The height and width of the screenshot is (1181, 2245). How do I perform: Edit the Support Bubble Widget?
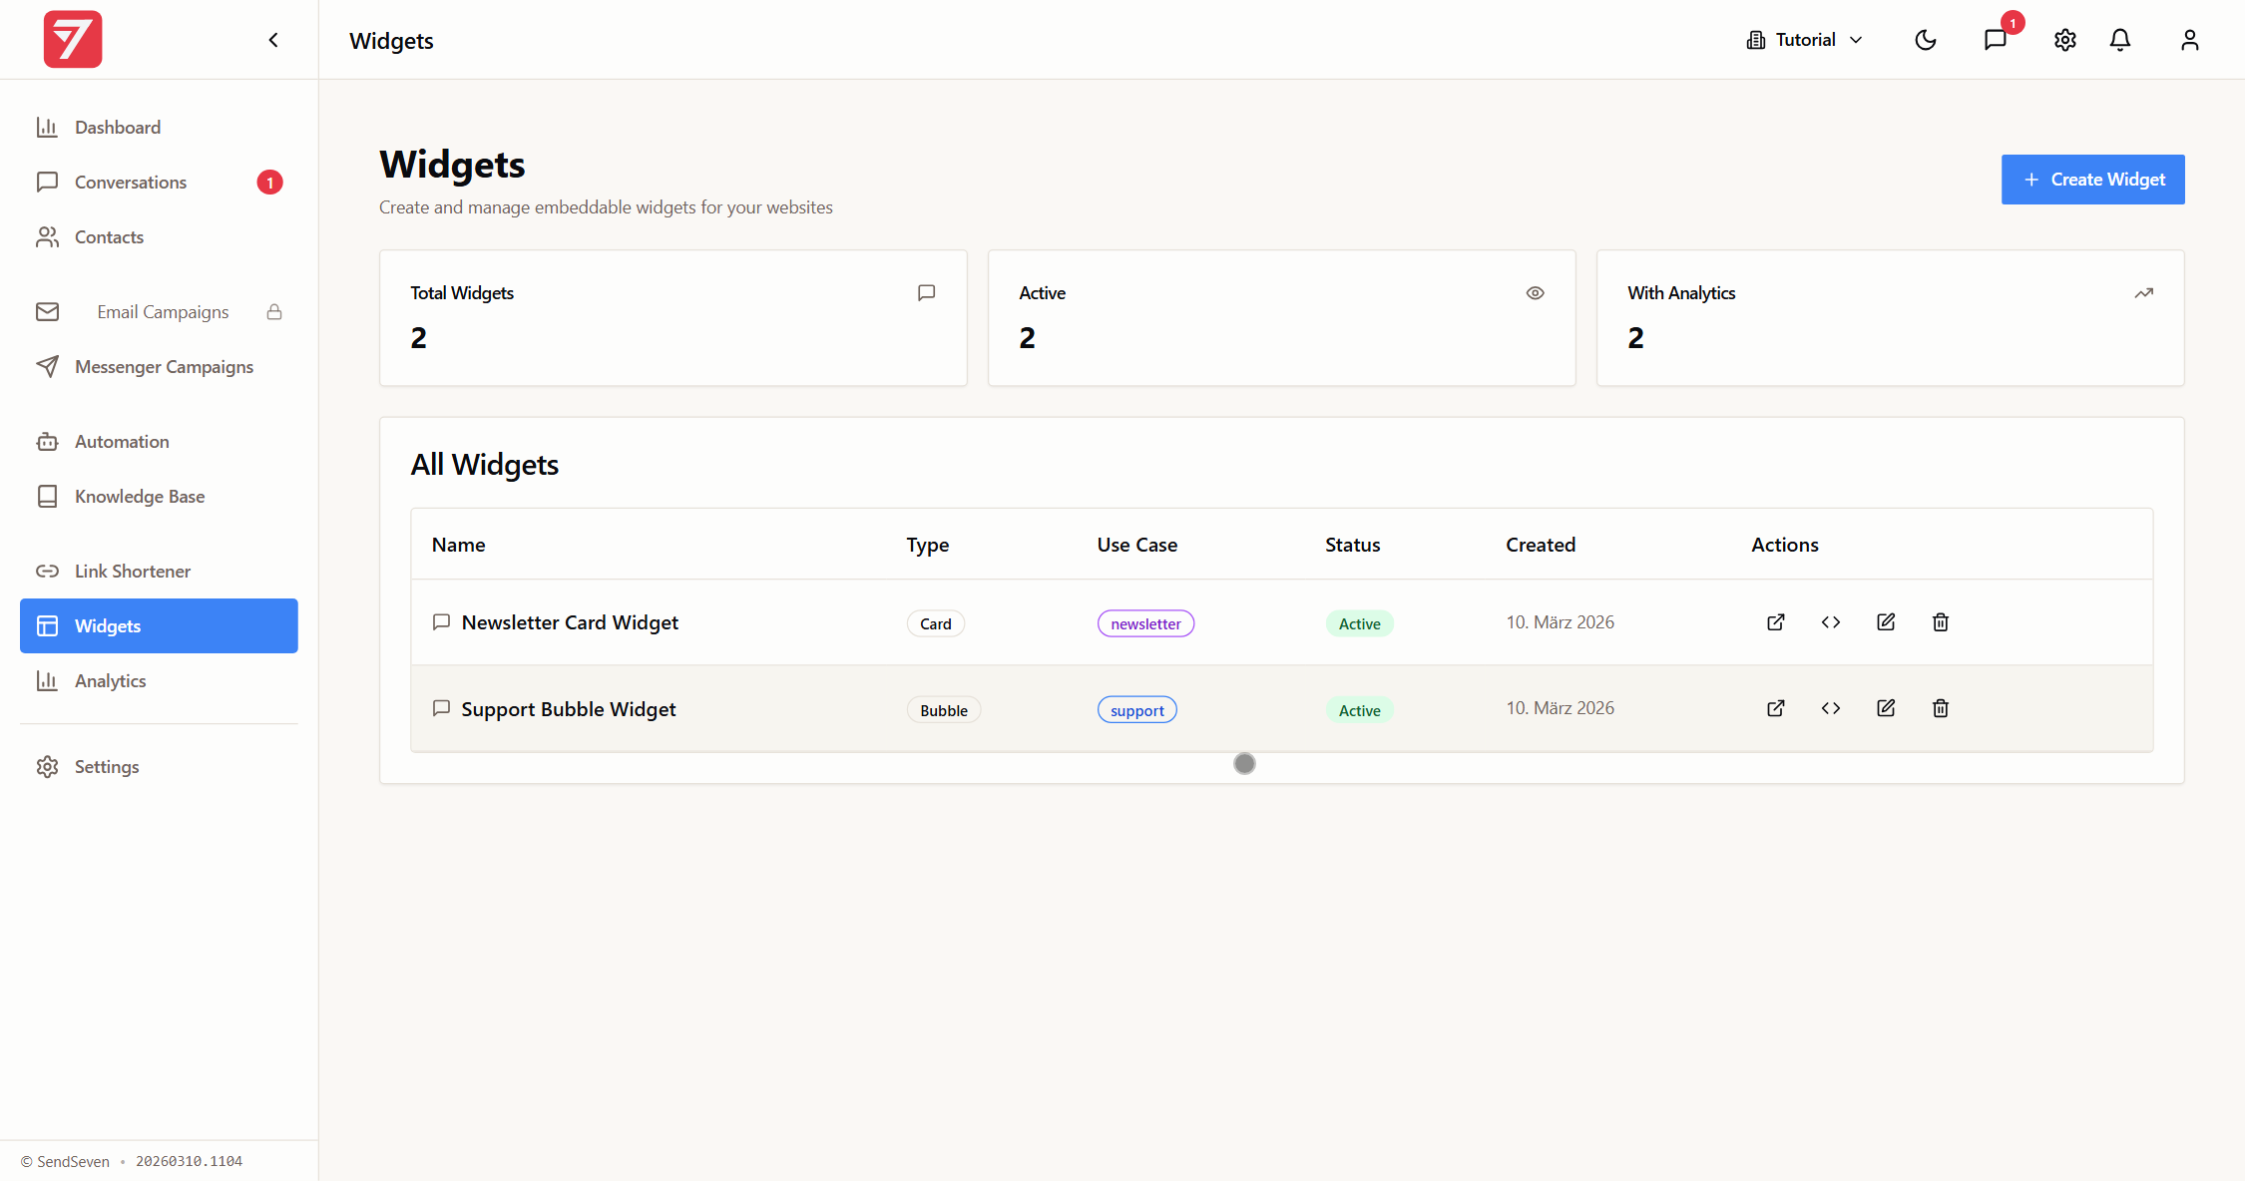(x=1886, y=708)
